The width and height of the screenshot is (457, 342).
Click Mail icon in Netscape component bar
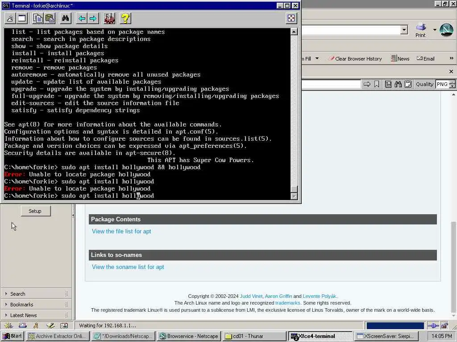click(22, 326)
